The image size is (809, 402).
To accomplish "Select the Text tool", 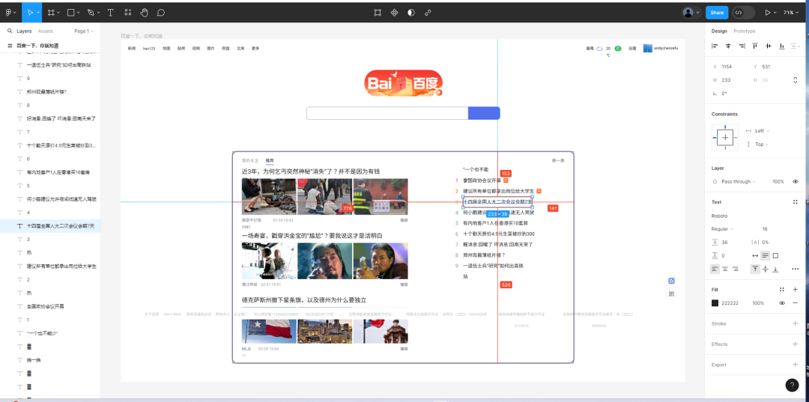I will coord(110,13).
